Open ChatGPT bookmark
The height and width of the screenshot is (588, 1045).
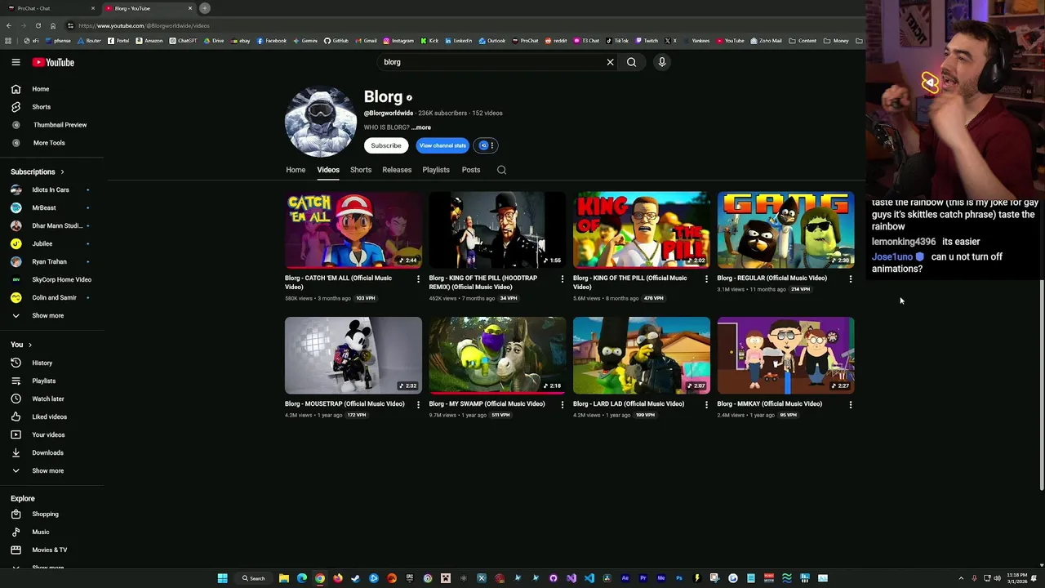pyautogui.click(x=183, y=41)
